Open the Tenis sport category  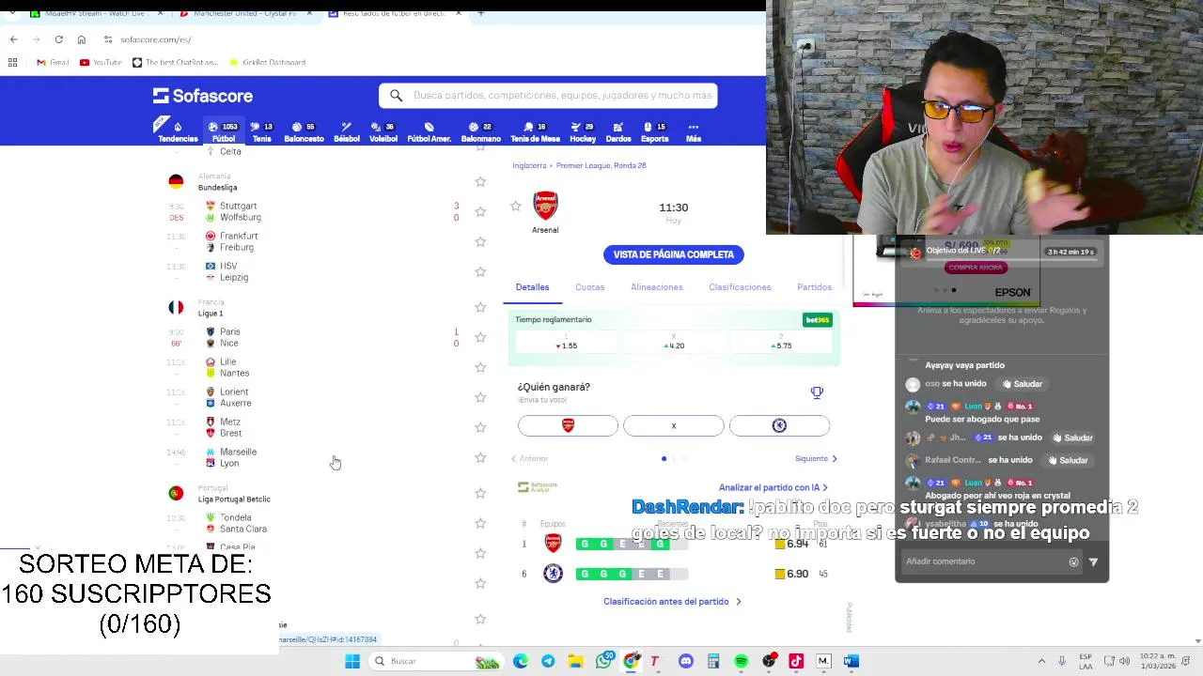tap(261, 132)
